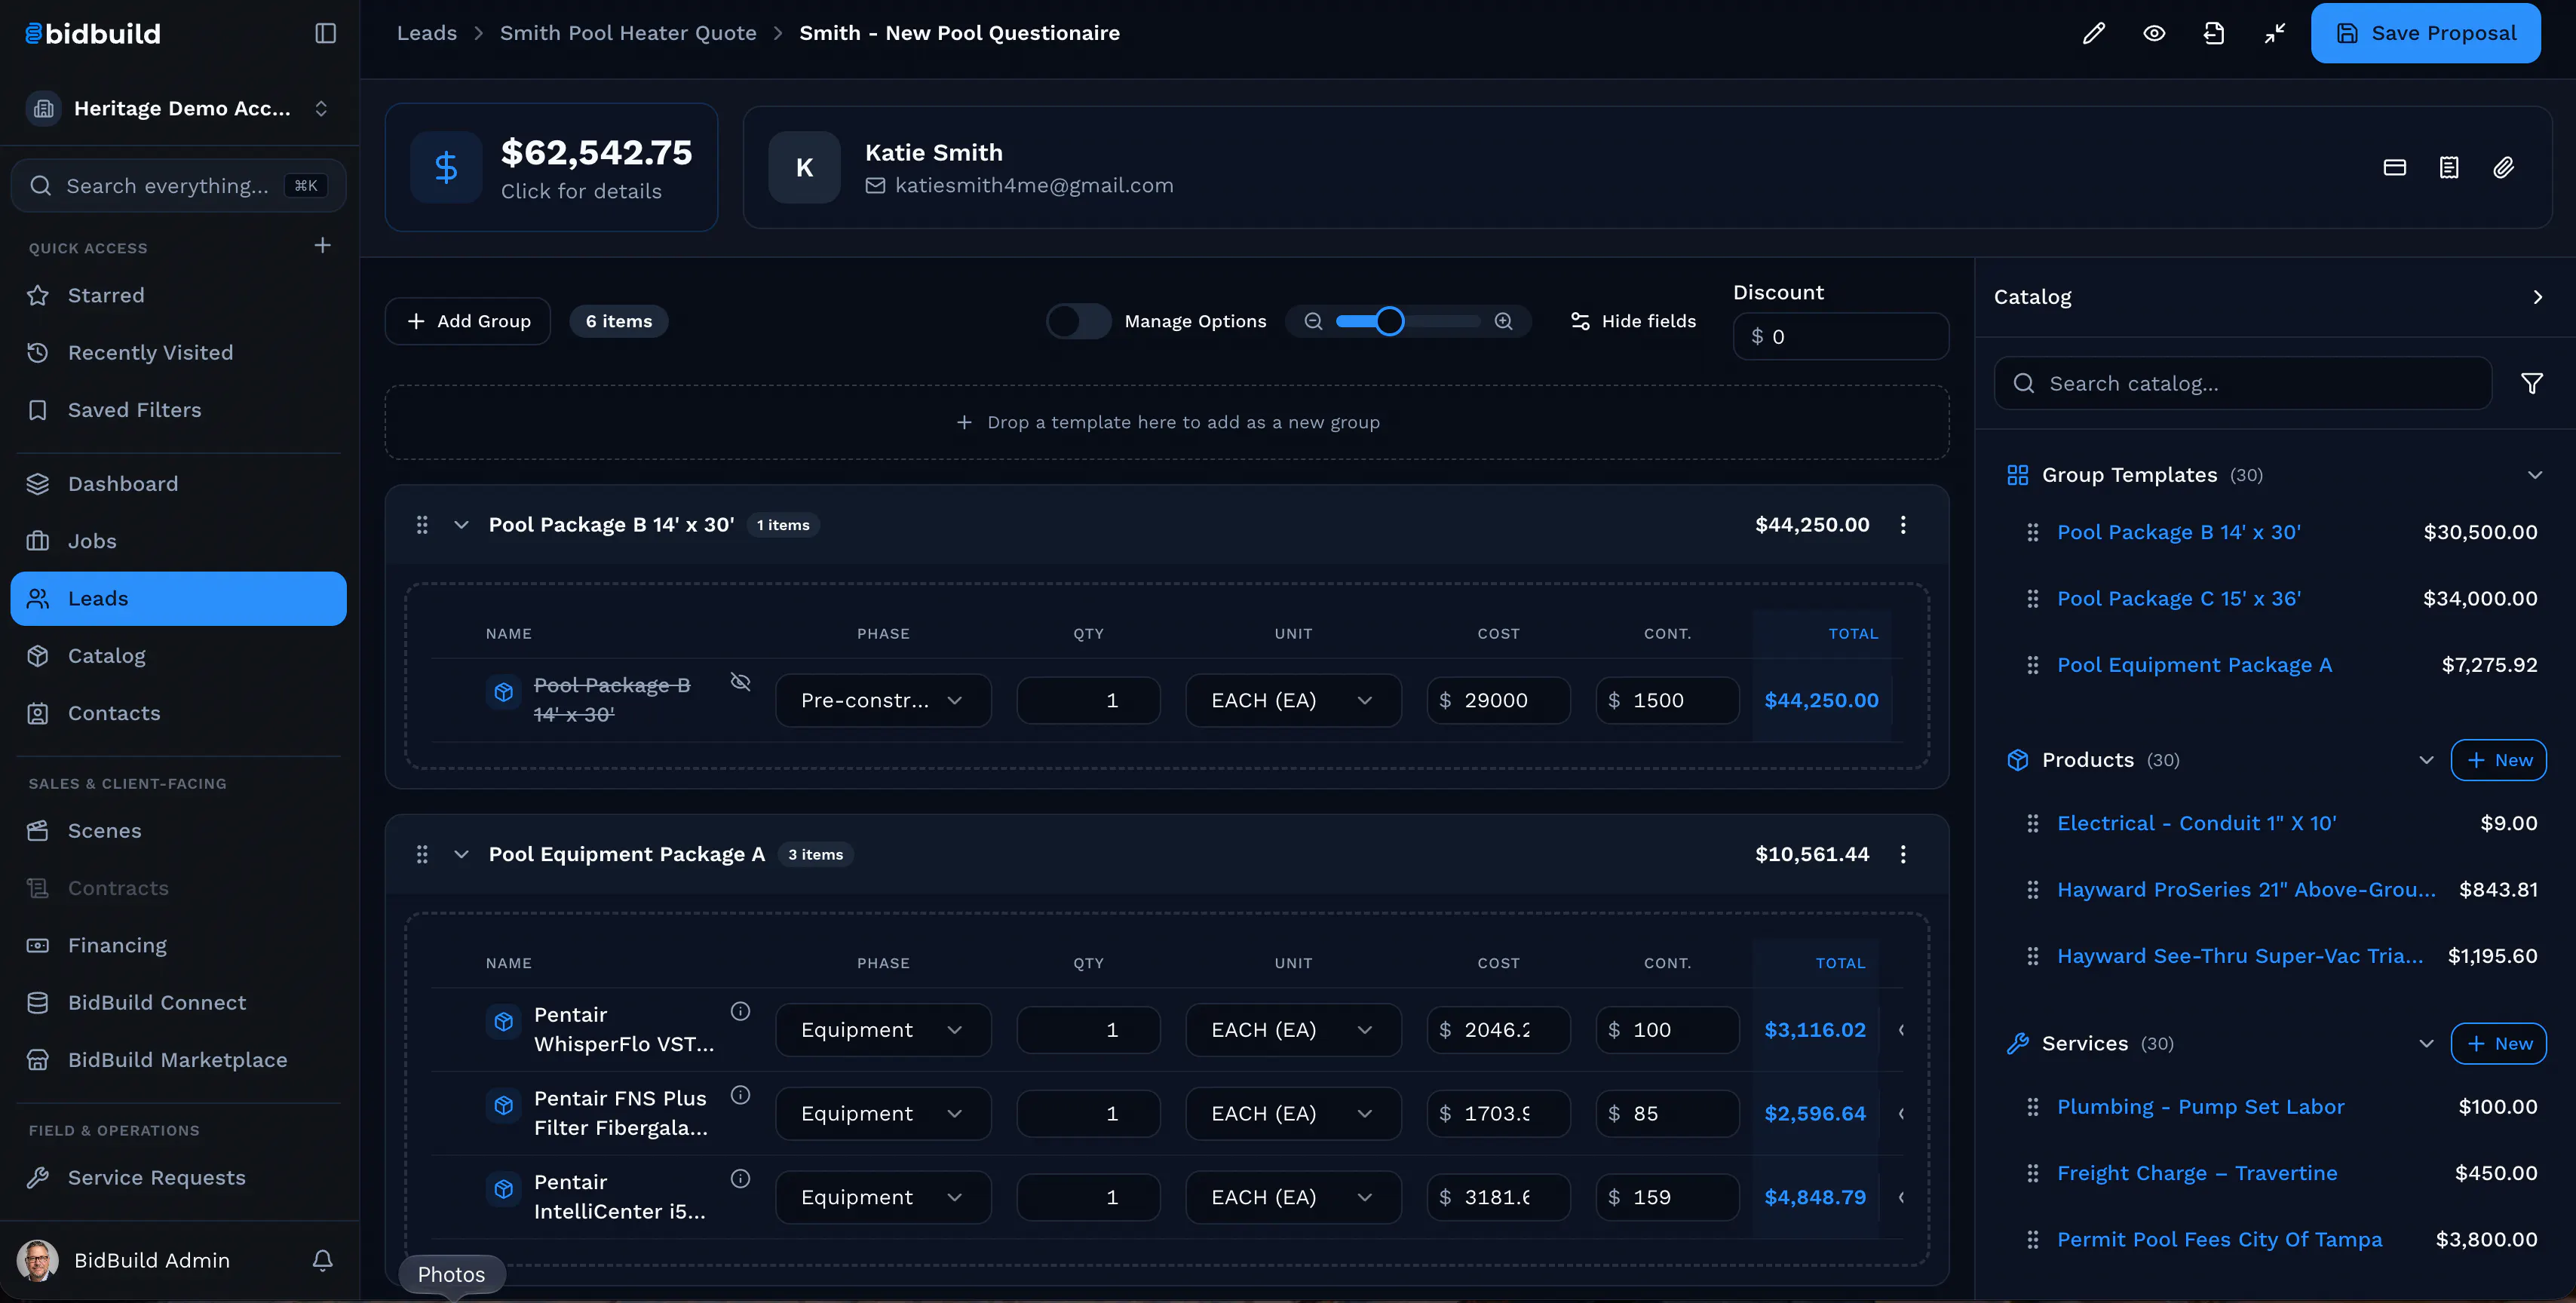
Task: Open Smith Pool Heater Quote breadcrumb
Action: pyautogui.click(x=628, y=33)
